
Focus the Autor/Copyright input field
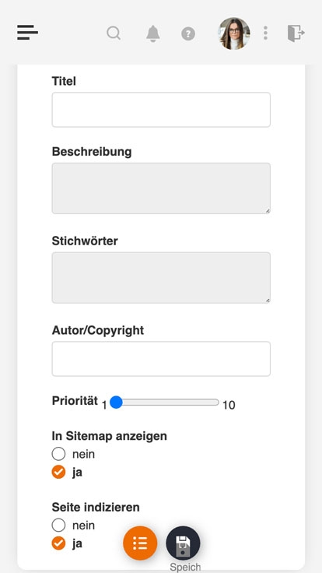point(161,359)
